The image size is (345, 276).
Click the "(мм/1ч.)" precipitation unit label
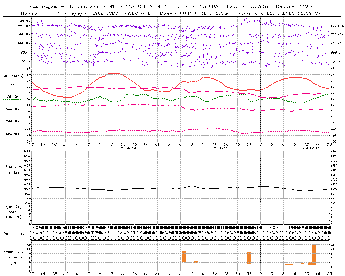coord(14,217)
